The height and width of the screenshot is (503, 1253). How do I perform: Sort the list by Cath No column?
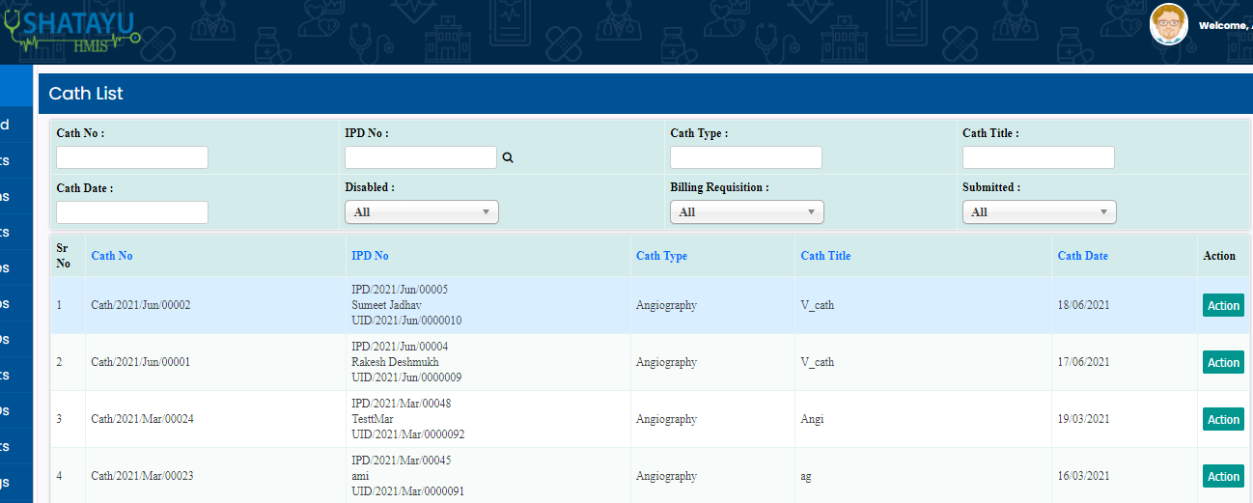pyautogui.click(x=112, y=256)
